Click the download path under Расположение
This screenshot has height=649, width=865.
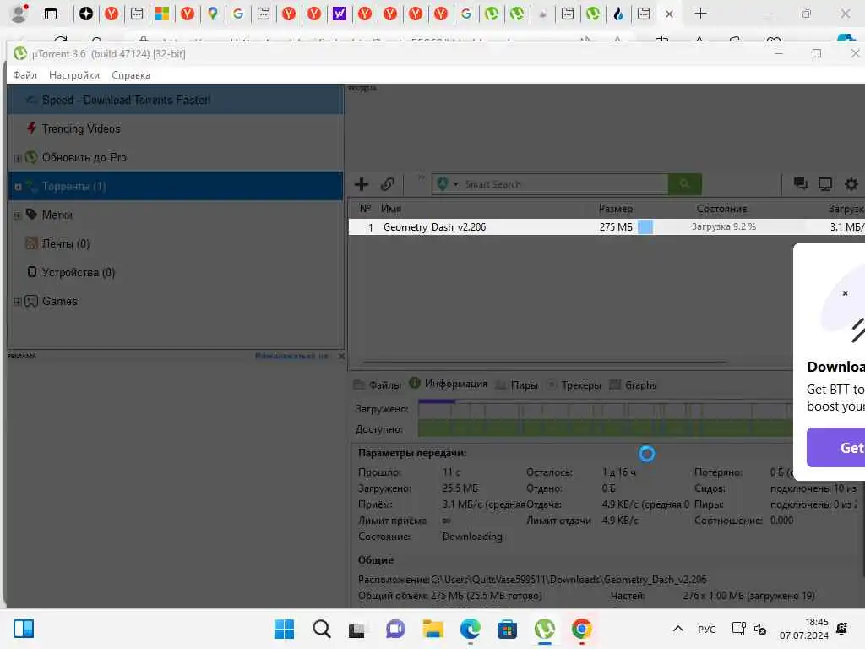click(x=569, y=580)
